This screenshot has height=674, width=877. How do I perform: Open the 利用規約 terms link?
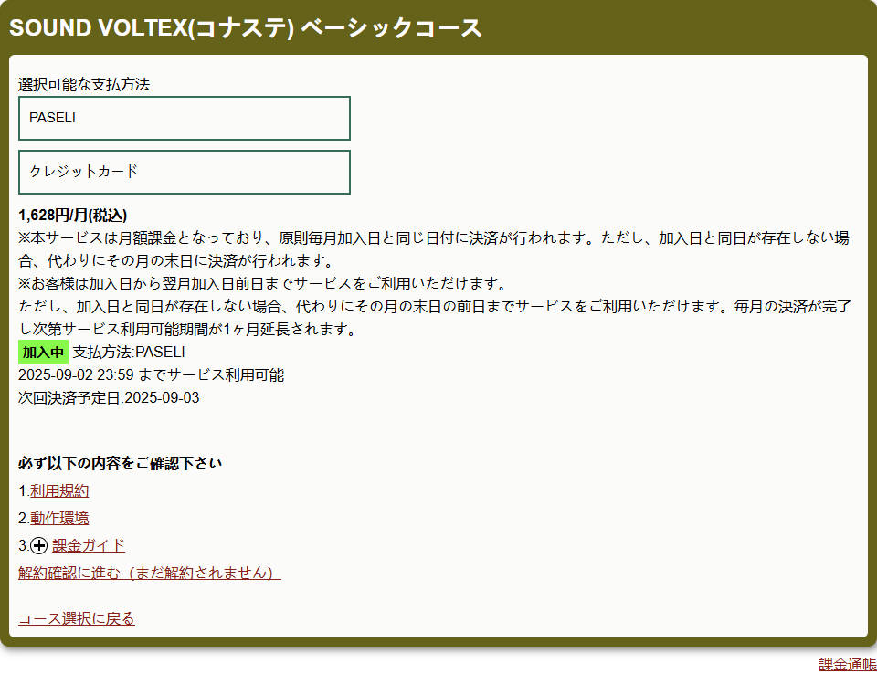coord(59,491)
